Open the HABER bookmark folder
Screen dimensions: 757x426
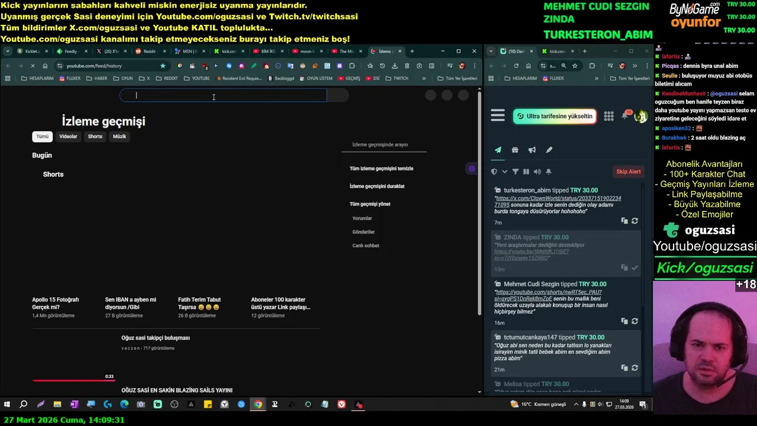[96, 78]
